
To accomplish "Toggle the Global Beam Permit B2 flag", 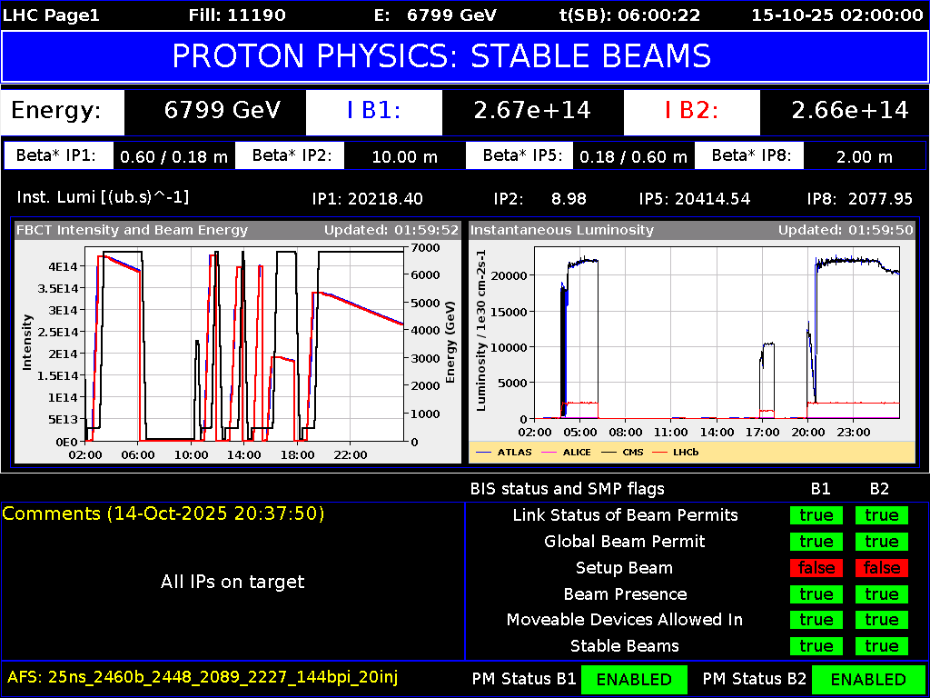I will (x=880, y=541).
